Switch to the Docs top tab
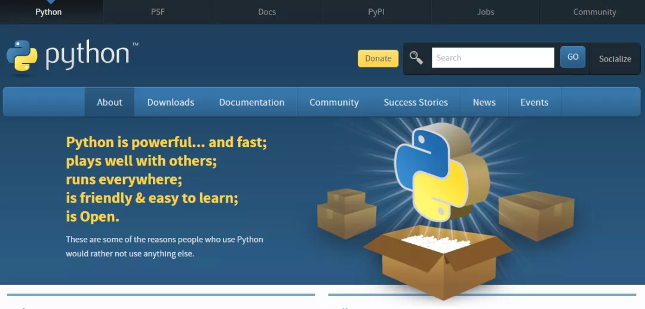Viewport: 645px width, 309px height. 267,12
